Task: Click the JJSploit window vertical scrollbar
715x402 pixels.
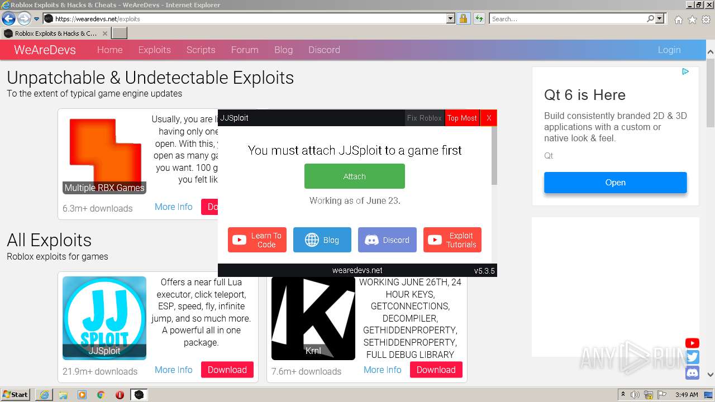Action: [x=494, y=156]
